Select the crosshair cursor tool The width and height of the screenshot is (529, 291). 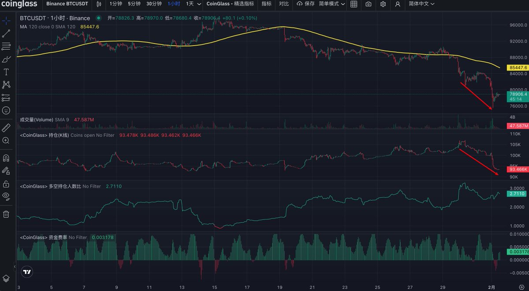(x=6, y=21)
